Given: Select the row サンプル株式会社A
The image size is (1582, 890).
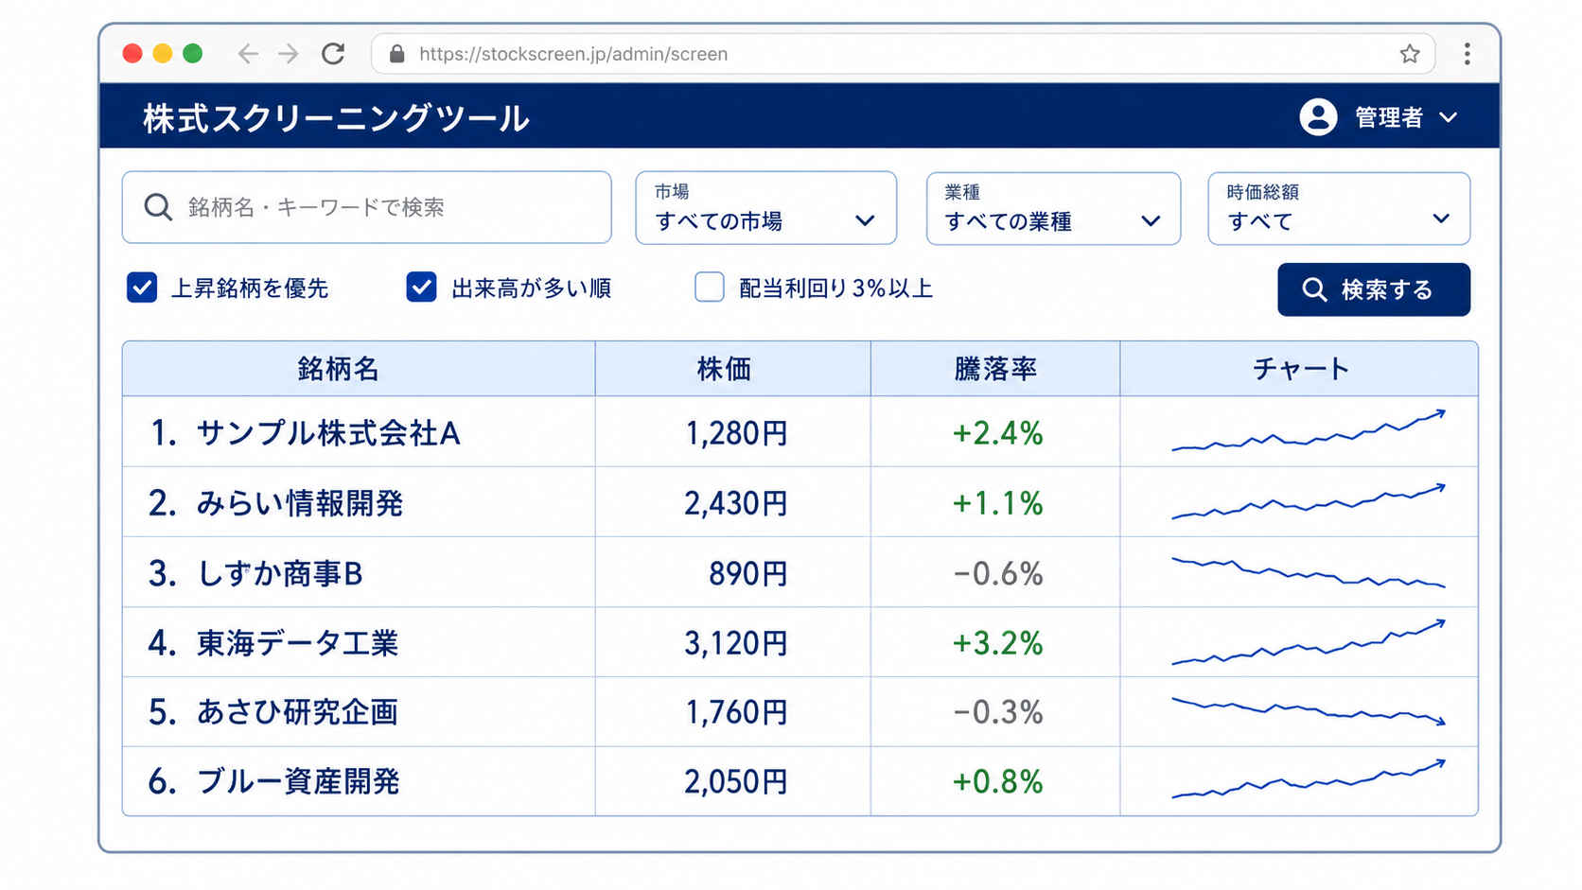Looking at the screenshot, I should pyautogui.click(x=800, y=432).
